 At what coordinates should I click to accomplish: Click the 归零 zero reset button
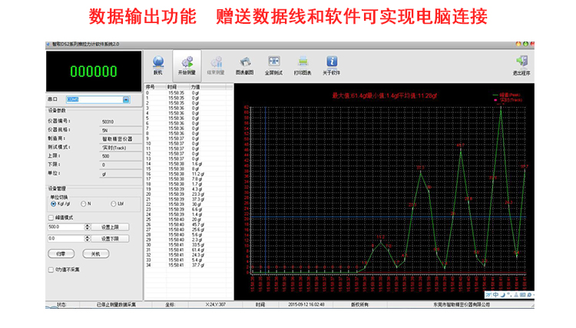61,253
